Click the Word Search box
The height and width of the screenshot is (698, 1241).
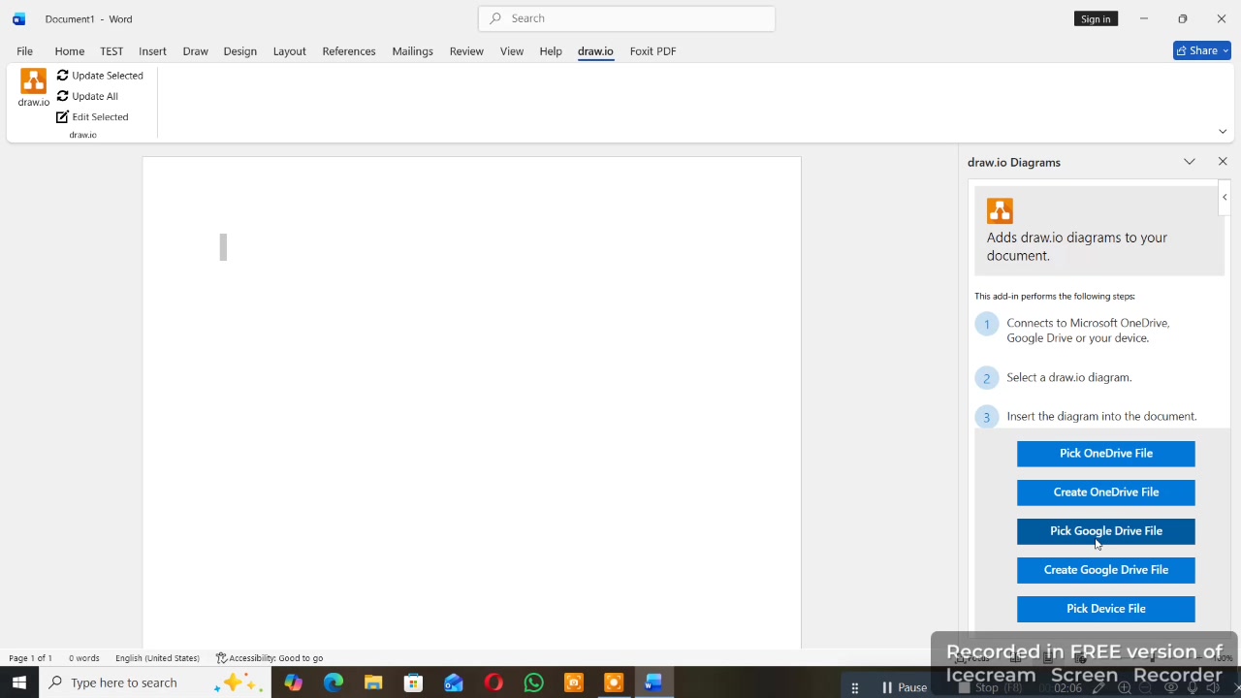click(626, 18)
